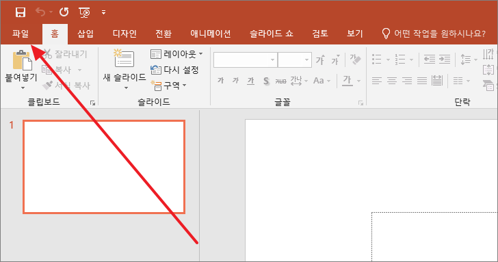Screen dimensions: 498x262
Task: Click 새 슬라이드 (New Slide) icon
Action: click(x=124, y=58)
